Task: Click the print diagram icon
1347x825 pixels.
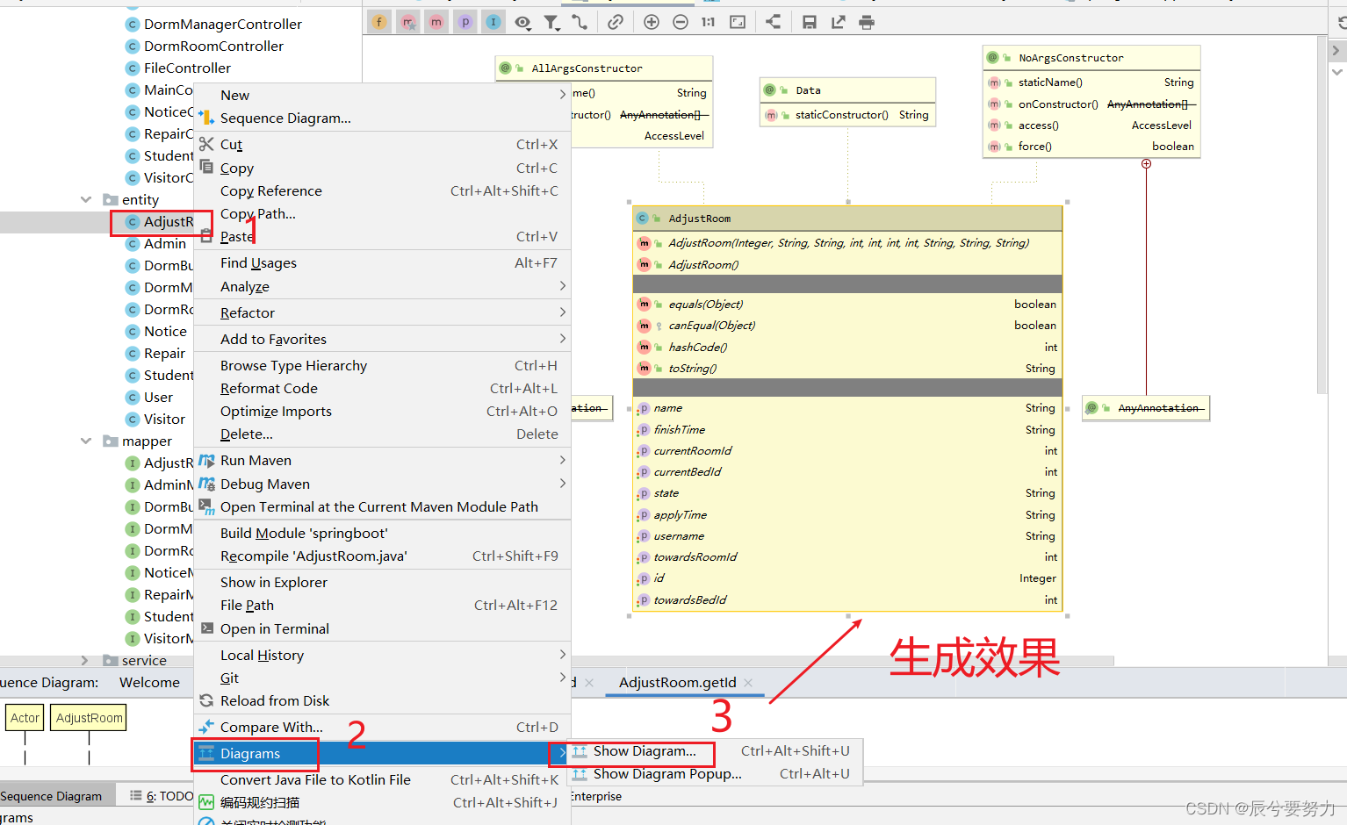Action: 867,22
